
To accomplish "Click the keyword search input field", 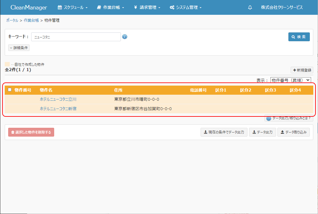I will coord(76,37).
